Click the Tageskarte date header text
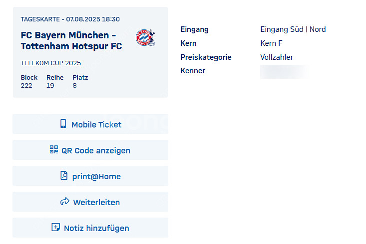This screenshot has height=244, width=366. pyautogui.click(x=70, y=19)
